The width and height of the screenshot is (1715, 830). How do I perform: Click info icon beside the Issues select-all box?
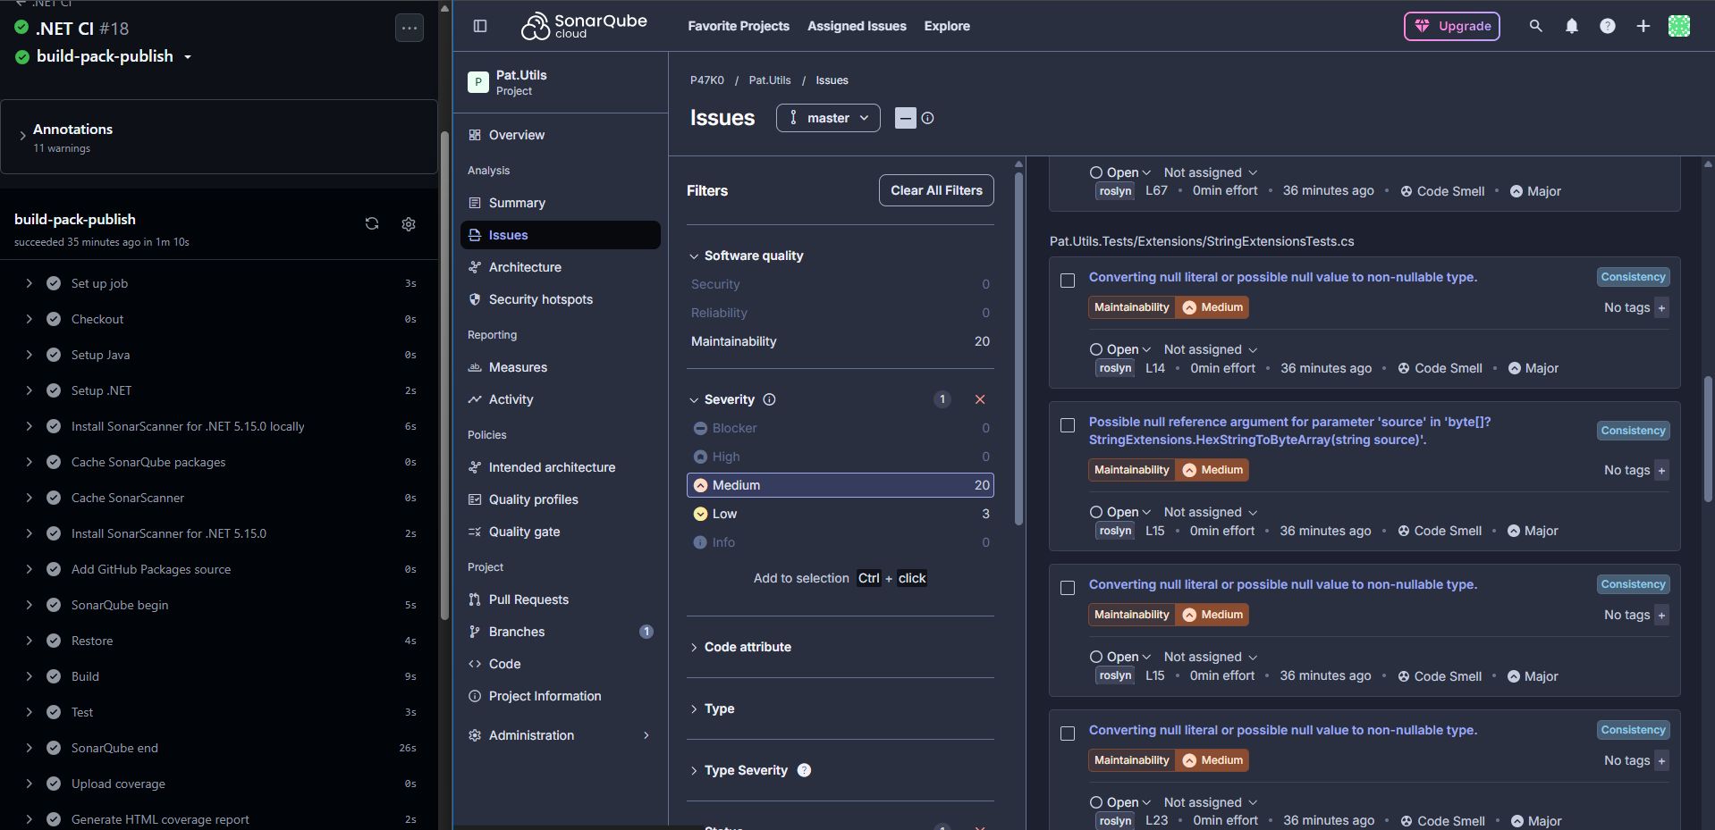927,118
